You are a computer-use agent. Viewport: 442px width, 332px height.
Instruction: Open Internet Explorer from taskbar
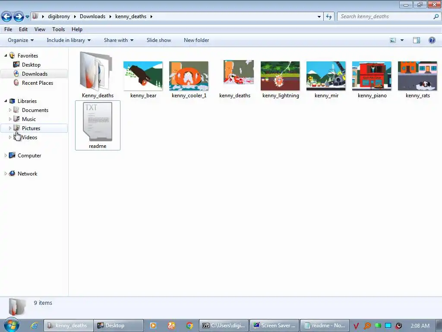pos(35,326)
